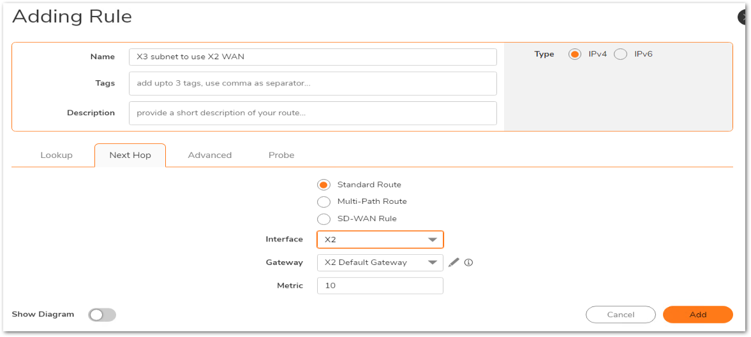The width and height of the screenshot is (751, 337).
Task: Choose the Multi-Path Route option
Action: (324, 202)
